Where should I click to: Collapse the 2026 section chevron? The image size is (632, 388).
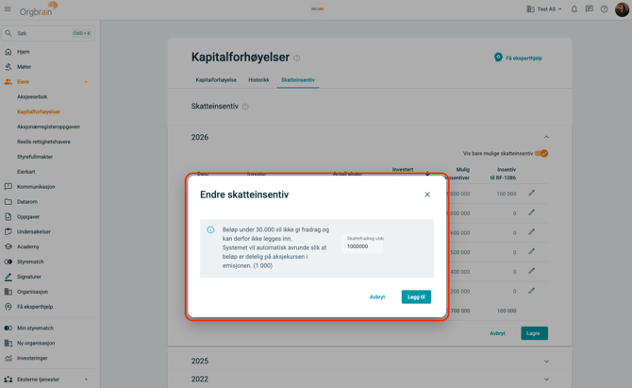(x=546, y=137)
